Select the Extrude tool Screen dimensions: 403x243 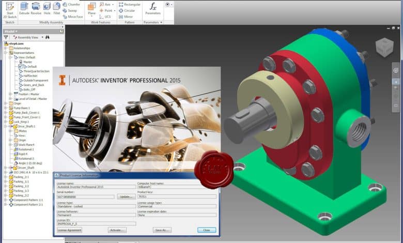24,8
